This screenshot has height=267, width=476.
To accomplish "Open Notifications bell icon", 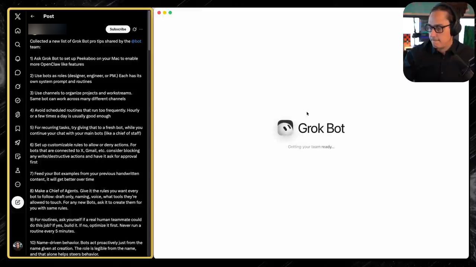I will pos(17,59).
